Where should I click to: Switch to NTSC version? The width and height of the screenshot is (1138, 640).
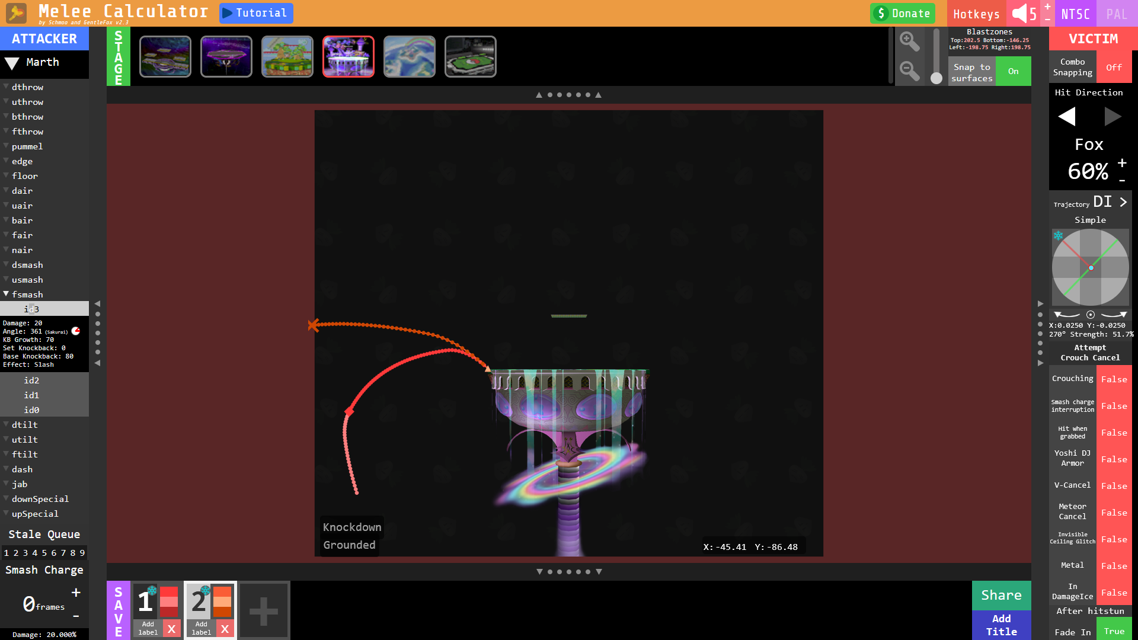[x=1075, y=14]
